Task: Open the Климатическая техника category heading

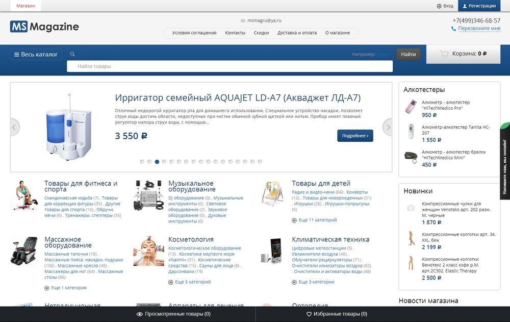Action: coord(330,239)
